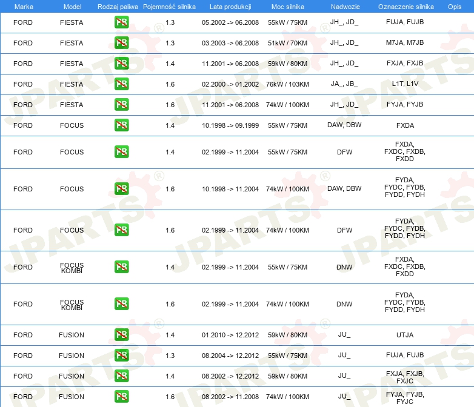Image resolution: width=474 pixels, height=407 pixels.
Task: Select the engine code cell 'FYJA, FYJB, FYJC'
Action: [405, 398]
